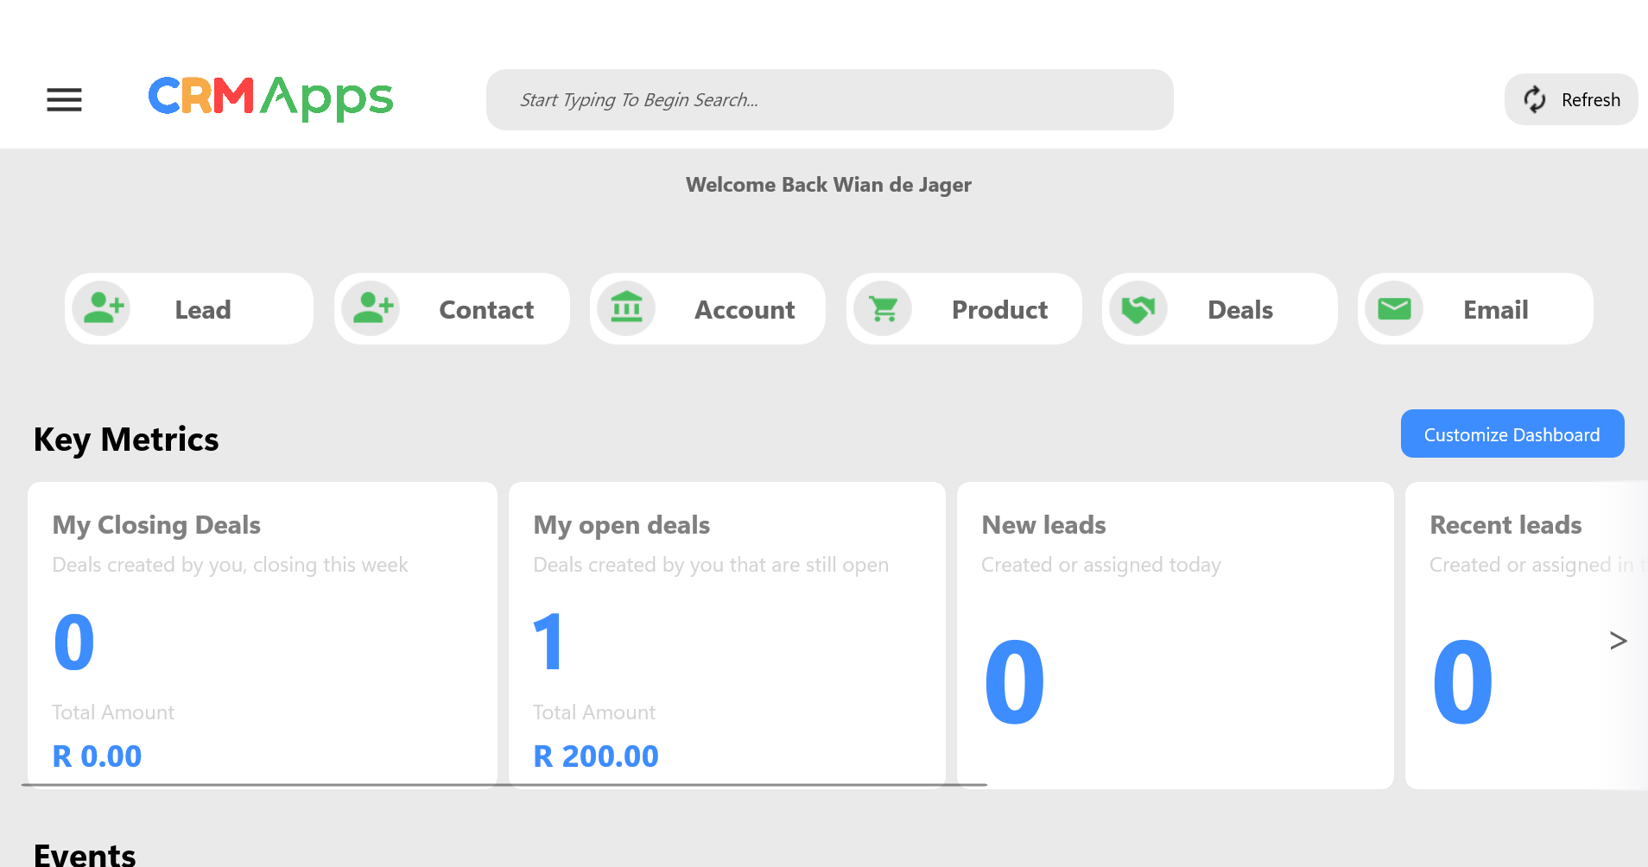1648x867 pixels.
Task: Click the Deals handshake icon
Action: coord(1138,309)
